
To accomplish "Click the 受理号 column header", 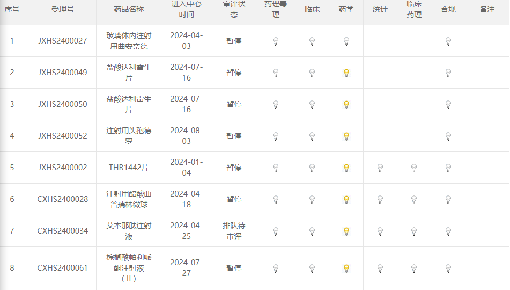I will click(x=63, y=10).
